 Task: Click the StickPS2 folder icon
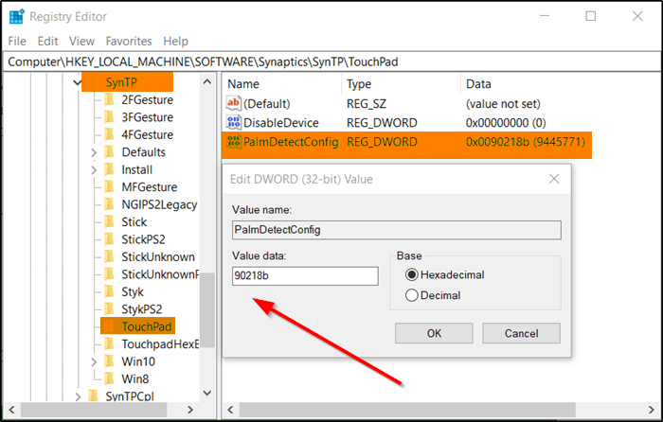tap(109, 239)
